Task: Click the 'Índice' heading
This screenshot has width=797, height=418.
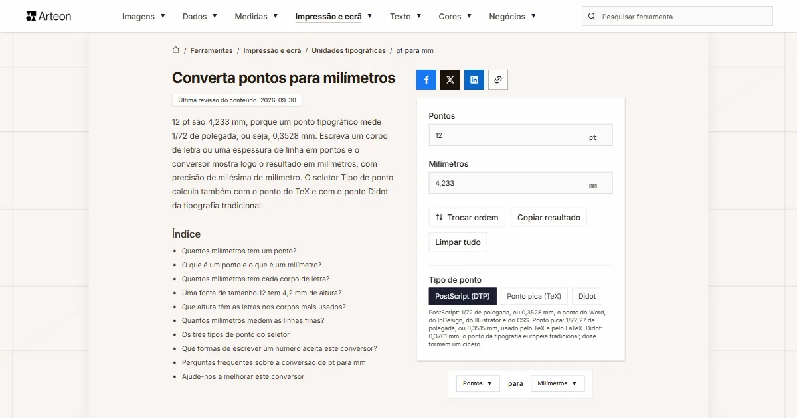Action: [186, 234]
